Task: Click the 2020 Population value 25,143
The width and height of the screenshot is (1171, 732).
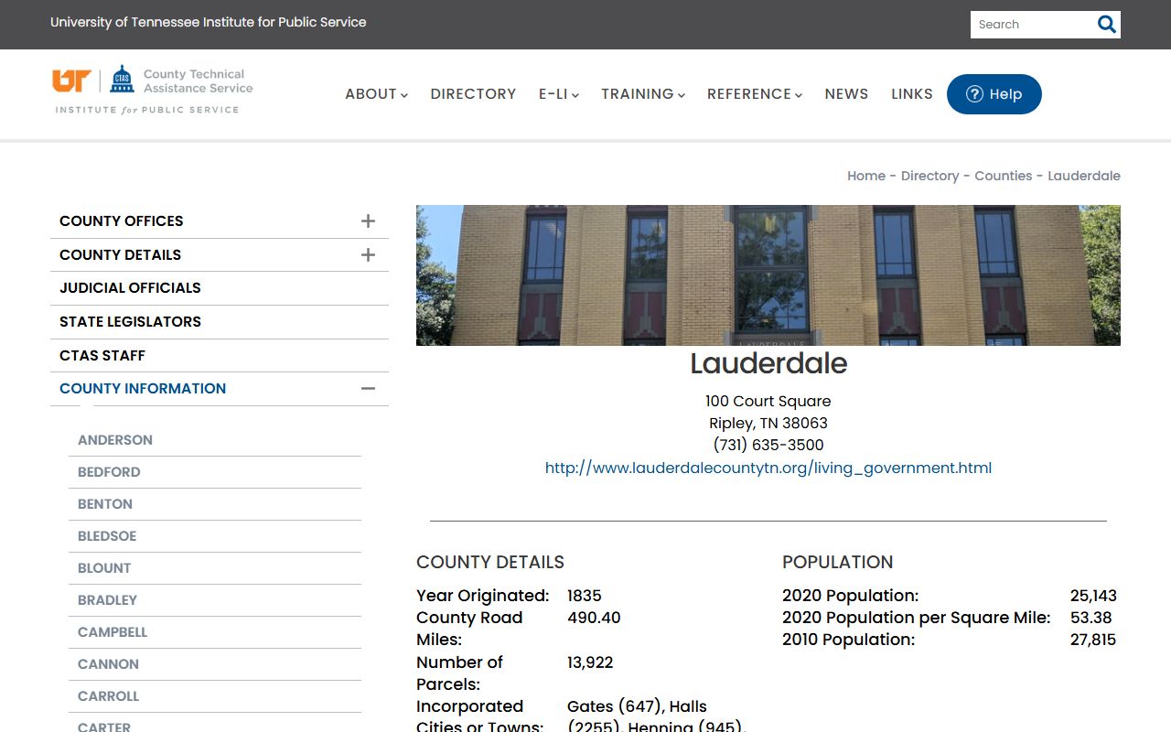Action: pos(1093,596)
